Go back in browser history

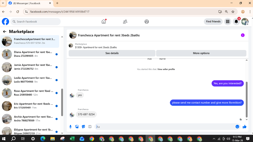[x=3, y=11]
